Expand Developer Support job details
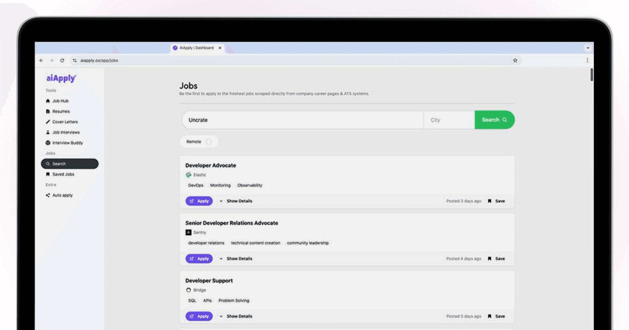Viewport: 629px width, 330px height. tap(239, 316)
